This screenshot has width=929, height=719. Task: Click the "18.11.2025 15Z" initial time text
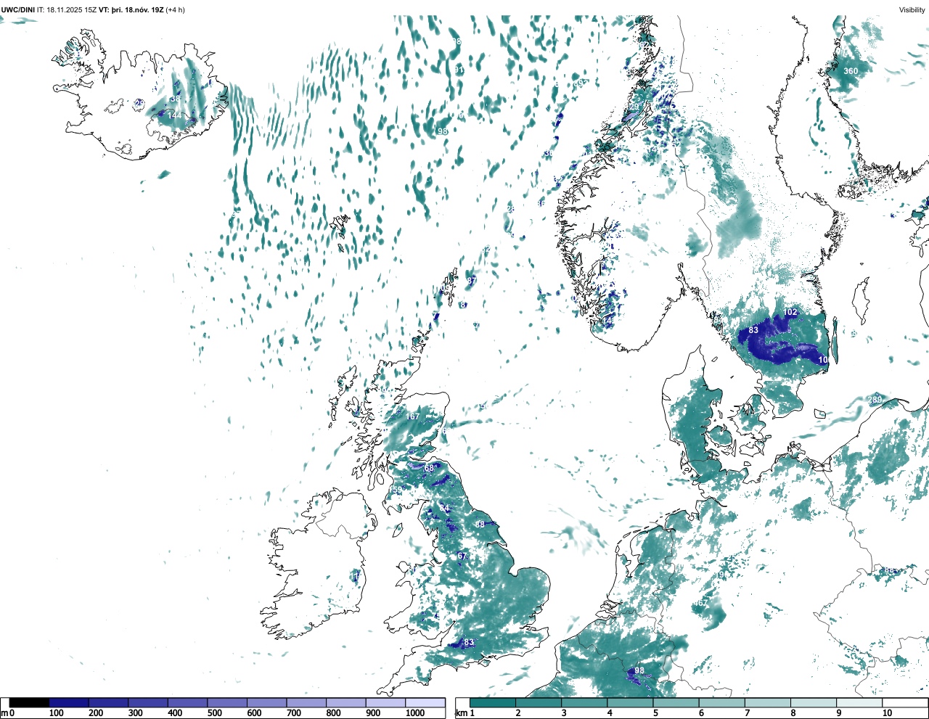[71, 10]
